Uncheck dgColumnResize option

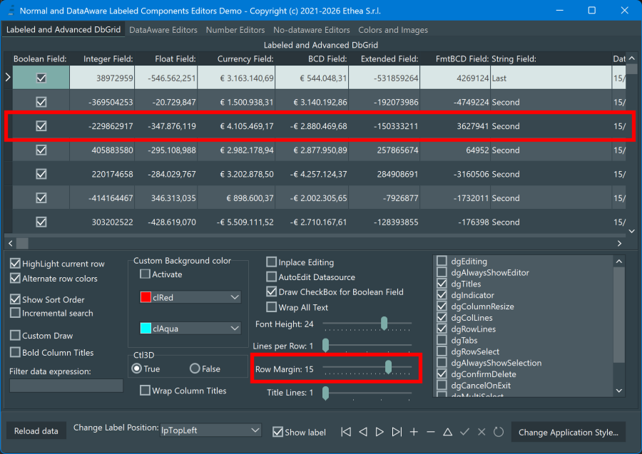pos(442,306)
